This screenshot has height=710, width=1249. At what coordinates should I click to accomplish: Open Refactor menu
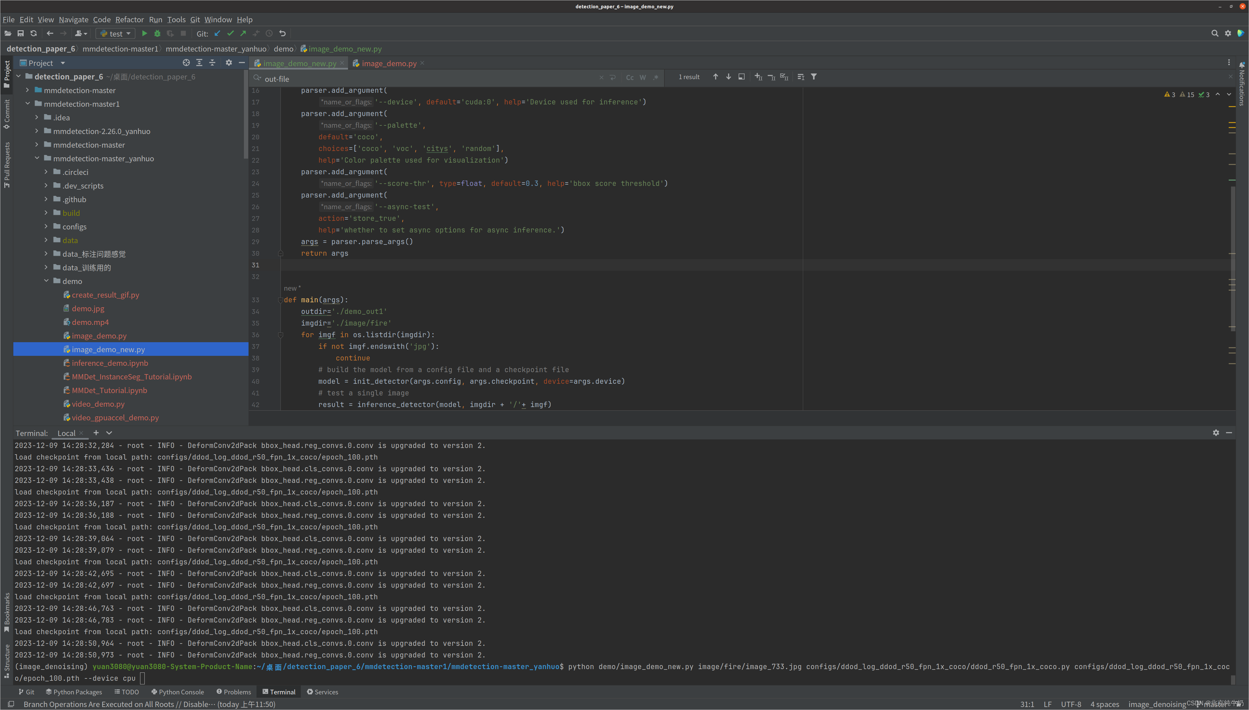129,20
